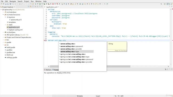Image resolution: width=173 pixels, height=97 pixels.
Task: Select logback-spring.xml file
Action: point(16,30)
